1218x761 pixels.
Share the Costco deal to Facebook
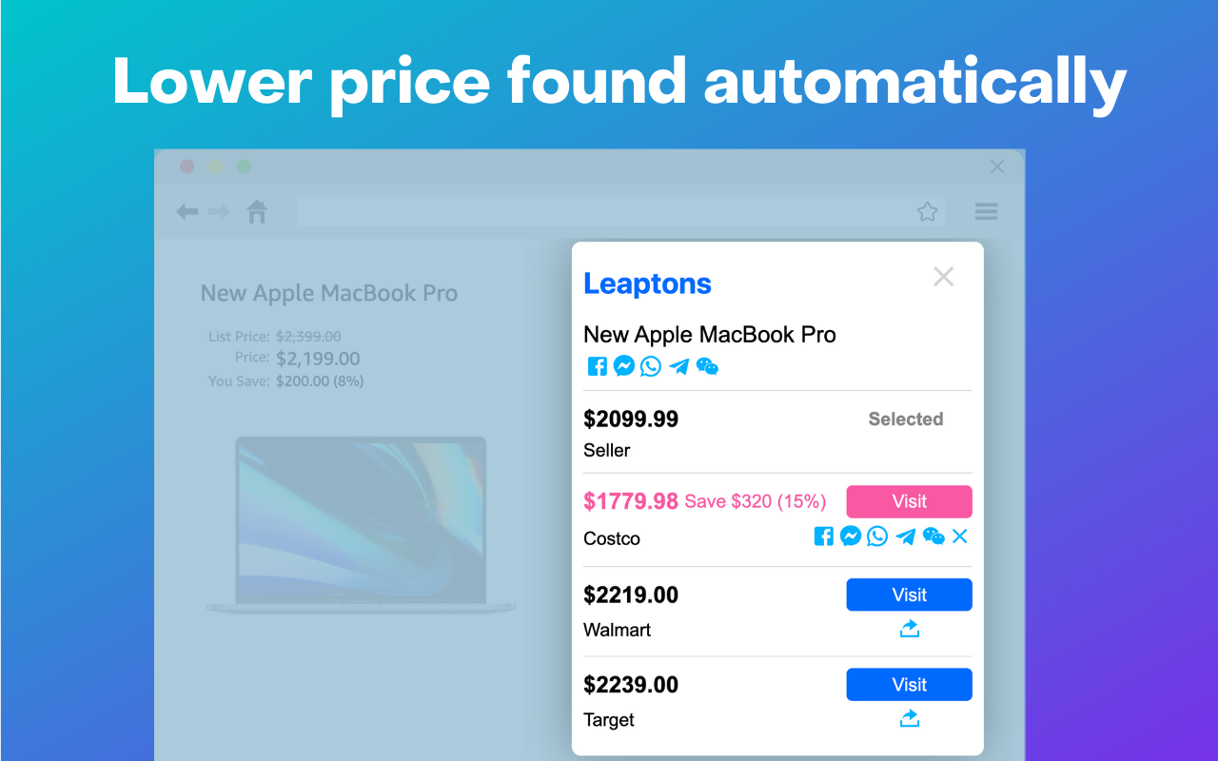pyautogui.click(x=822, y=536)
